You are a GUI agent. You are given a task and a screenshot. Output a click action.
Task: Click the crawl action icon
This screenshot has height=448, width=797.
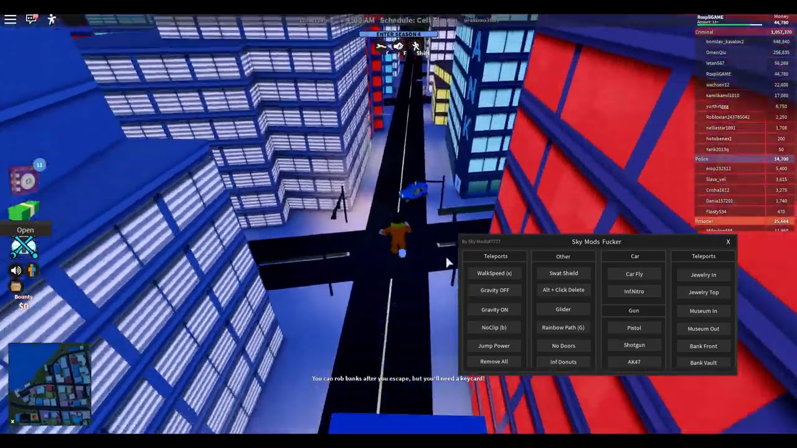381,47
